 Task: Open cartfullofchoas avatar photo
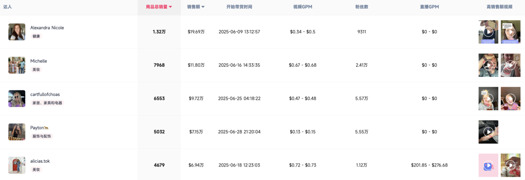(17, 98)
